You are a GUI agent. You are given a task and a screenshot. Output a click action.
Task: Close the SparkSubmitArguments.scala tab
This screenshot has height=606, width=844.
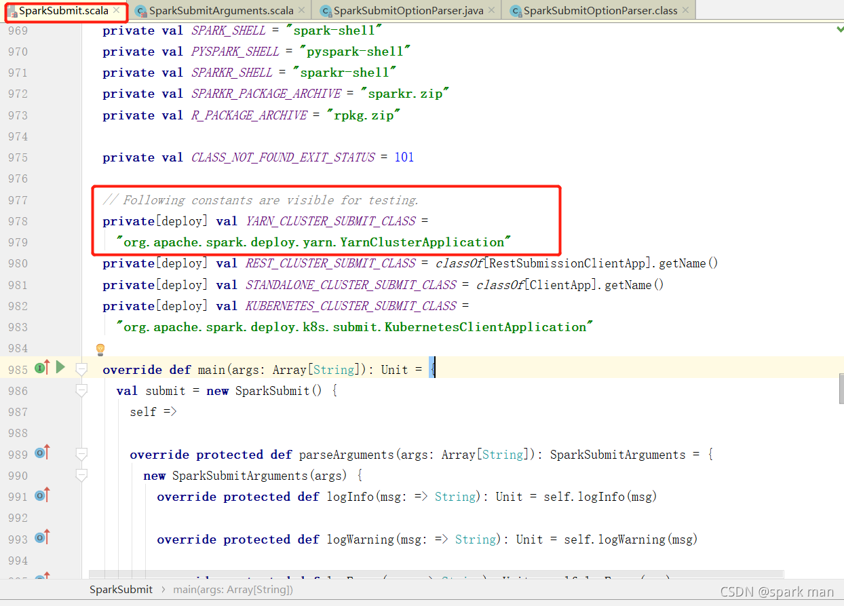coord(302,11)
